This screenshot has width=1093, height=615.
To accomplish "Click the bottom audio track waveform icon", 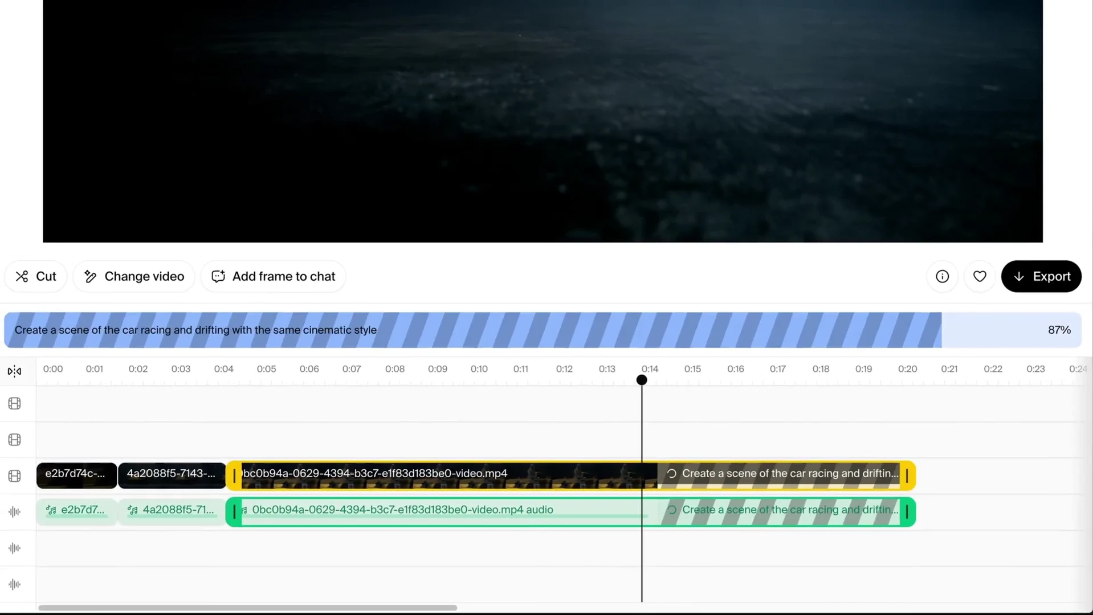I will pyautogui.click(x=15, y=584).
